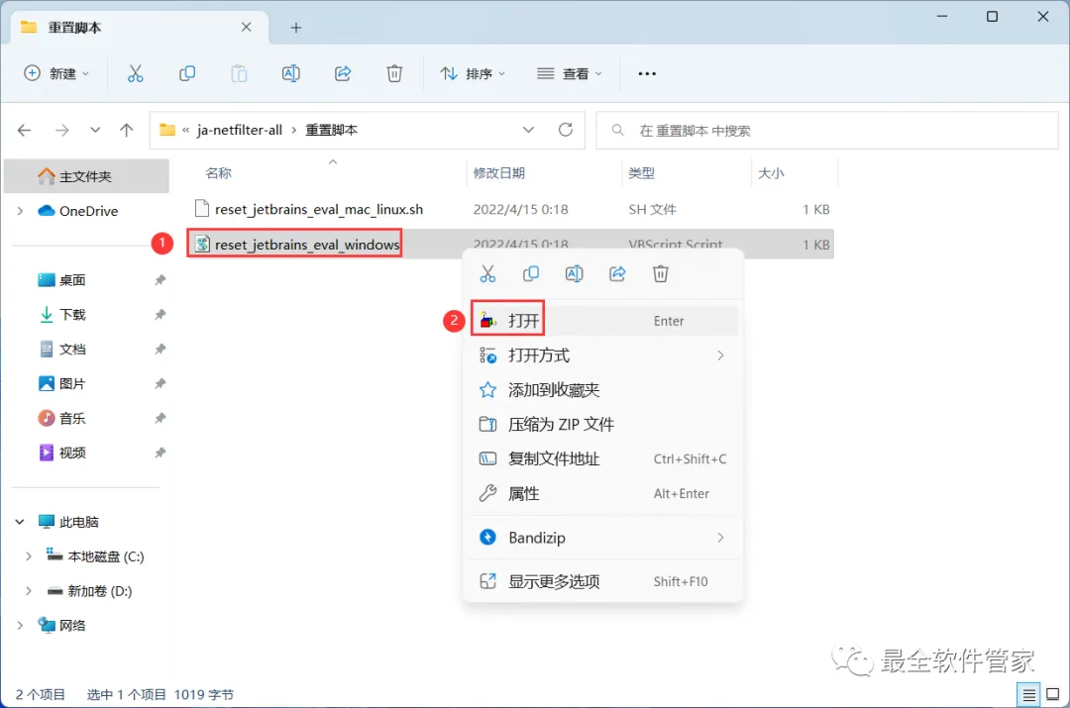Screen dimensions: 1070x708
Task: Expand 新加卷 (D:) tree node
Action: tap(28, 591)
